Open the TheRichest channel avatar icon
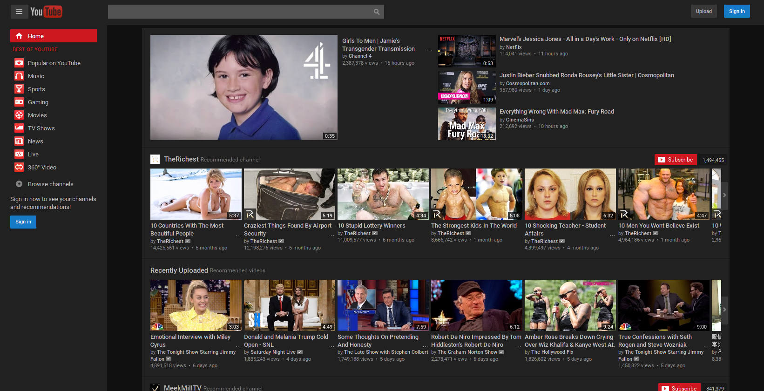Screen dimensions: 764x391 [155, 159]
